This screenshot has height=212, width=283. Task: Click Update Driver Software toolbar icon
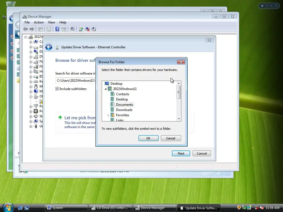click(81, 29)
